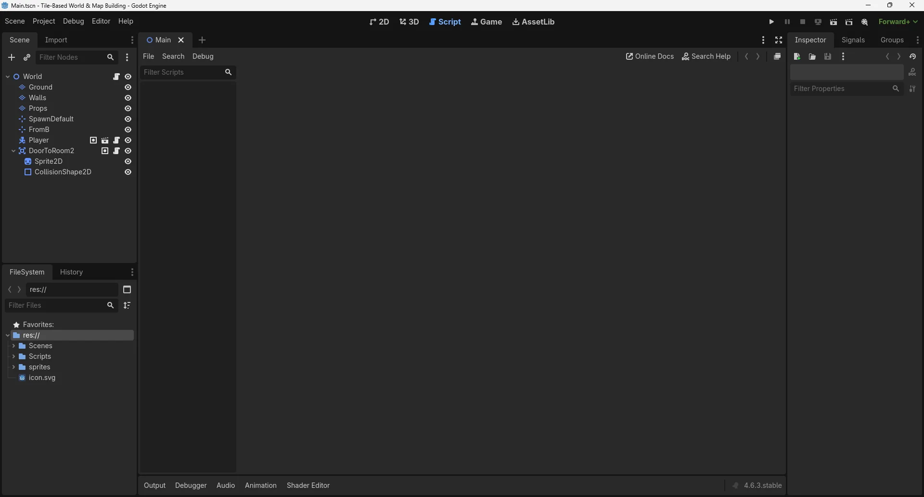Image resolution: width=924 pixels, height=497 pixels.
Task: Open the Debugger bottom panel
Action: point(191,485)
